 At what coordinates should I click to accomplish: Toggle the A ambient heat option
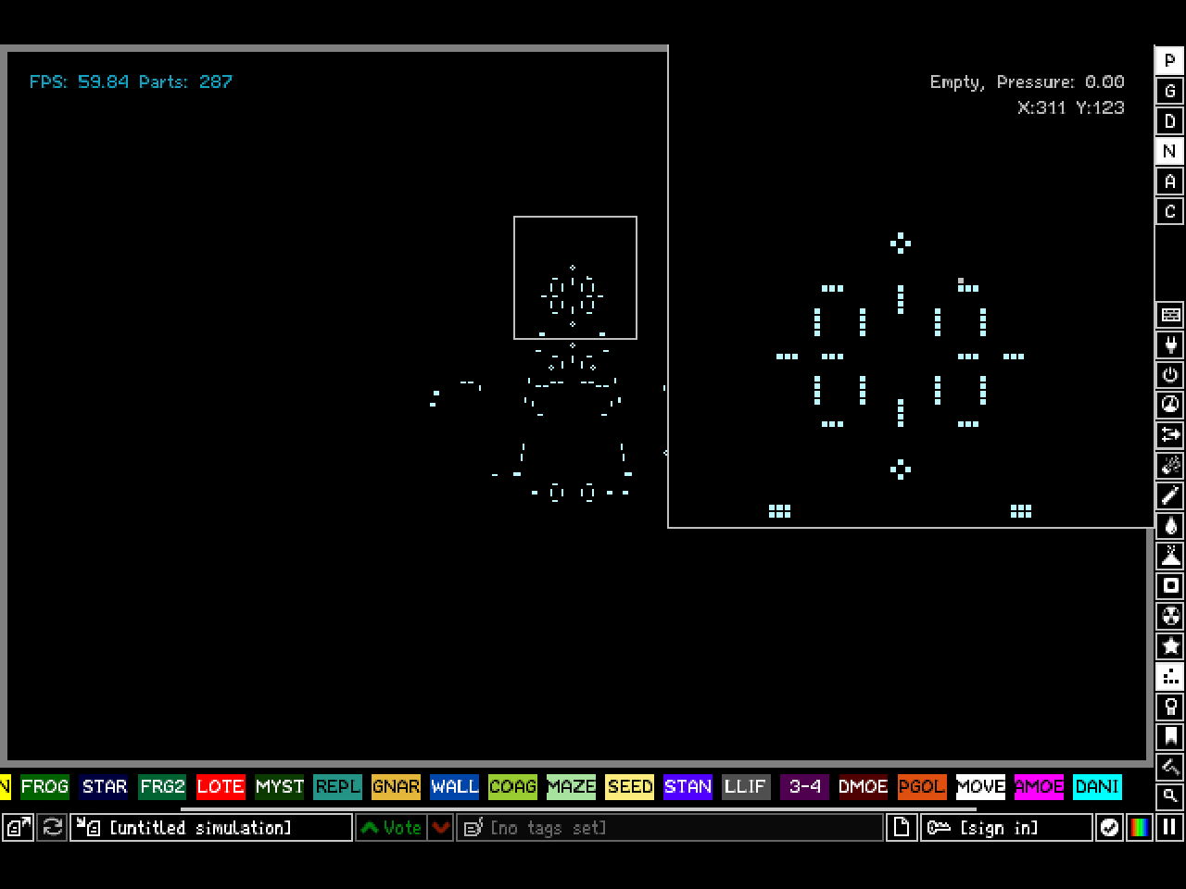coord(1169,181)
